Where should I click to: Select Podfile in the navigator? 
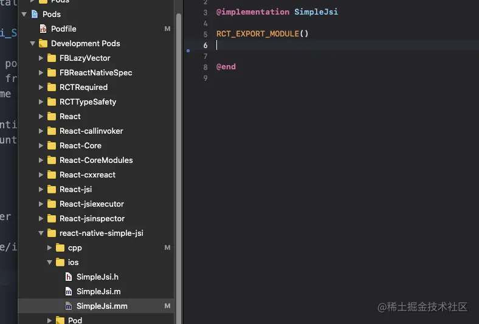(64, 29)
